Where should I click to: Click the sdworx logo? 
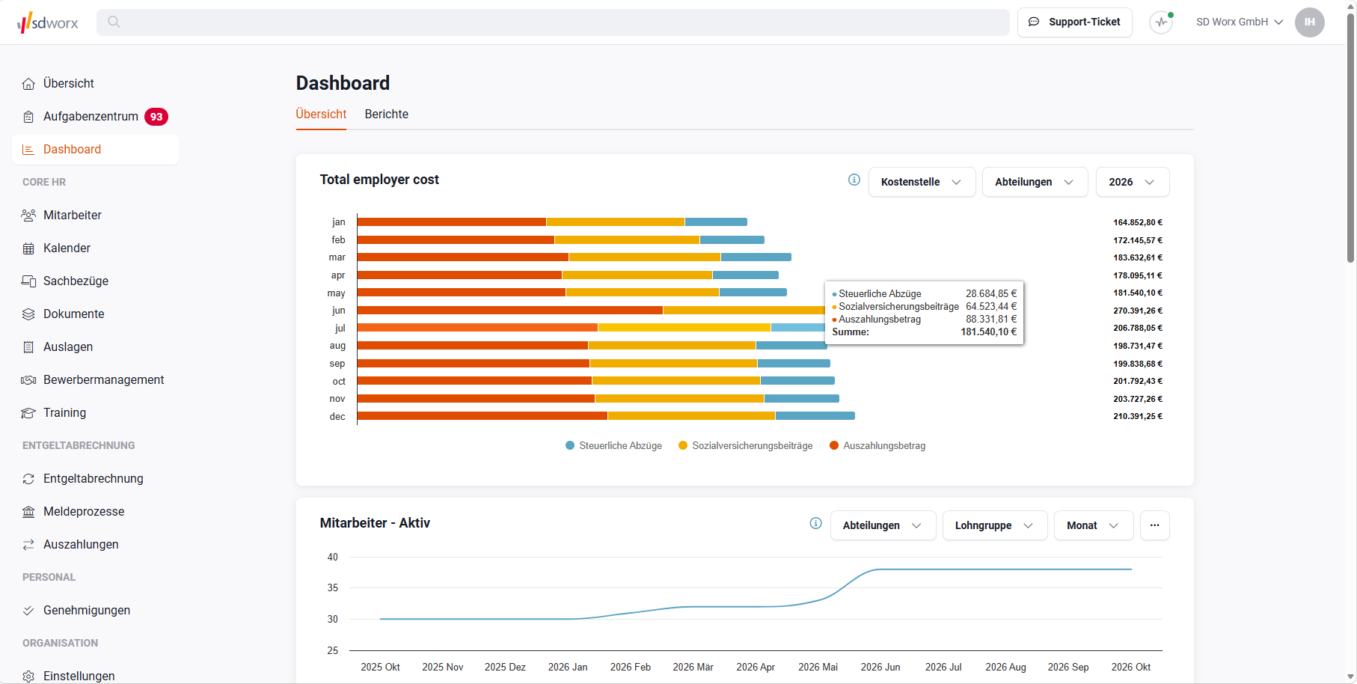47,22
